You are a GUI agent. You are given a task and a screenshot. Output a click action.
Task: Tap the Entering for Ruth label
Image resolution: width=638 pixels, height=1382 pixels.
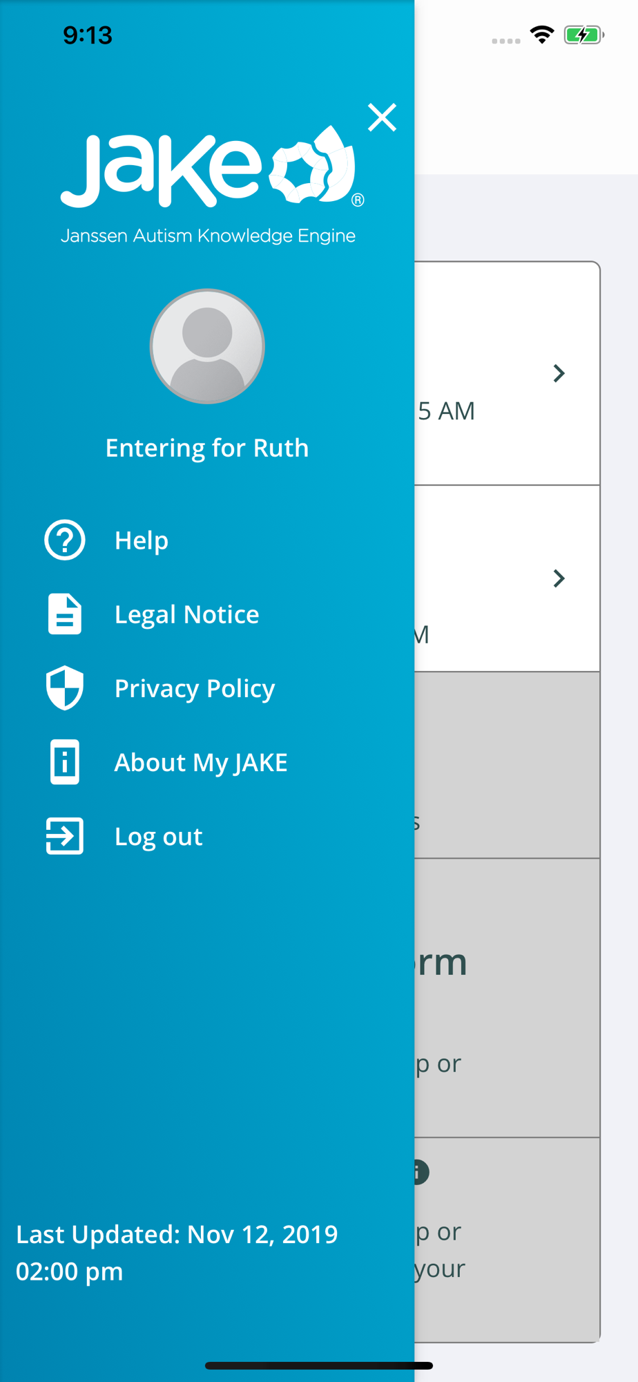click(207, 448)
